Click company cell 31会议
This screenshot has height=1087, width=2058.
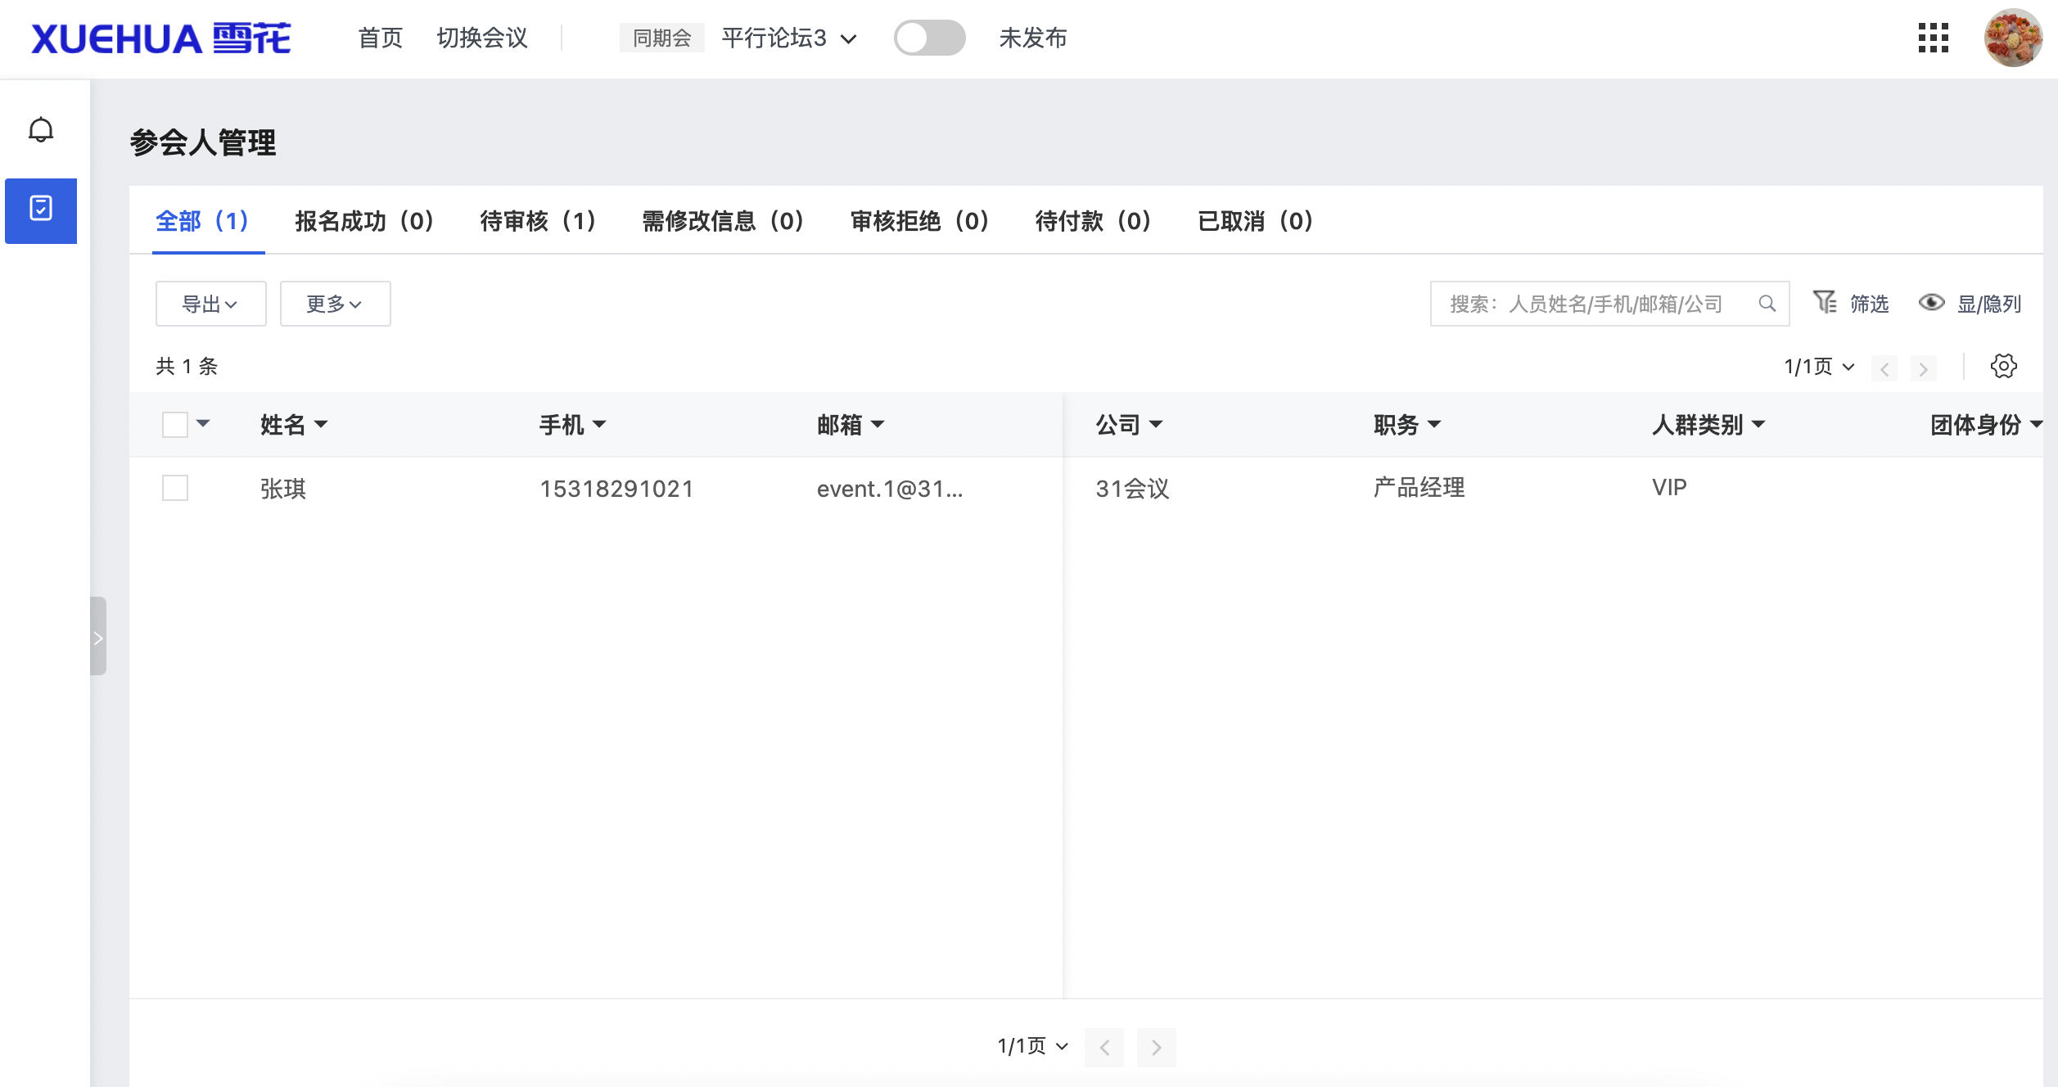[x=1132, y=489]
